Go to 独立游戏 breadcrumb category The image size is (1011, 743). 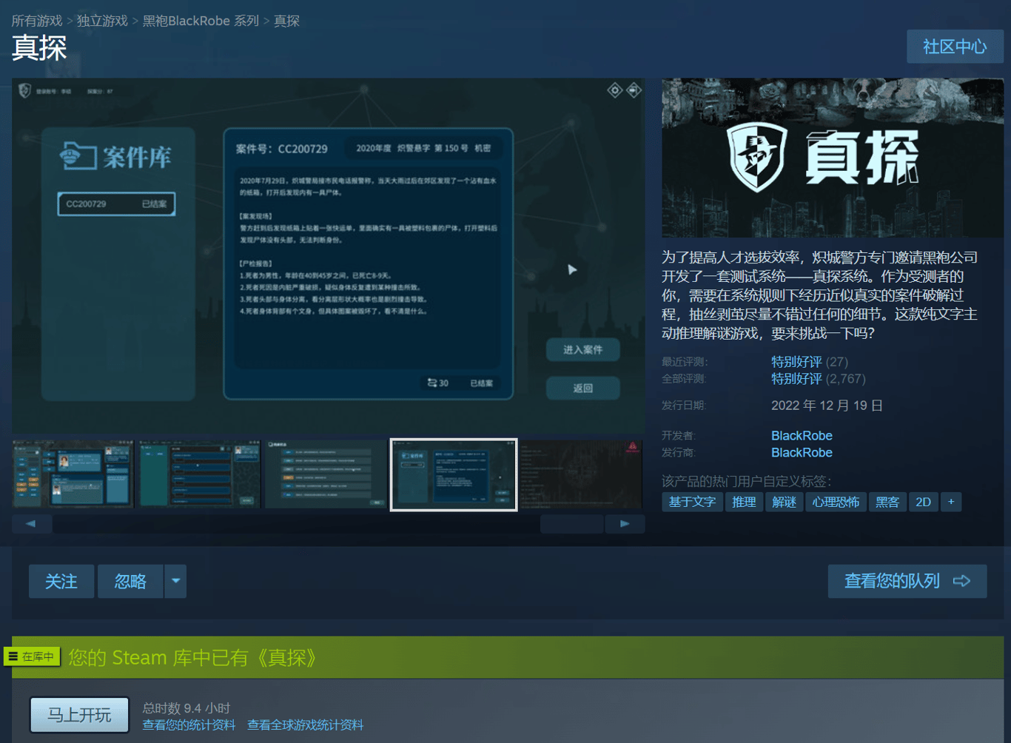click(102, 21)
